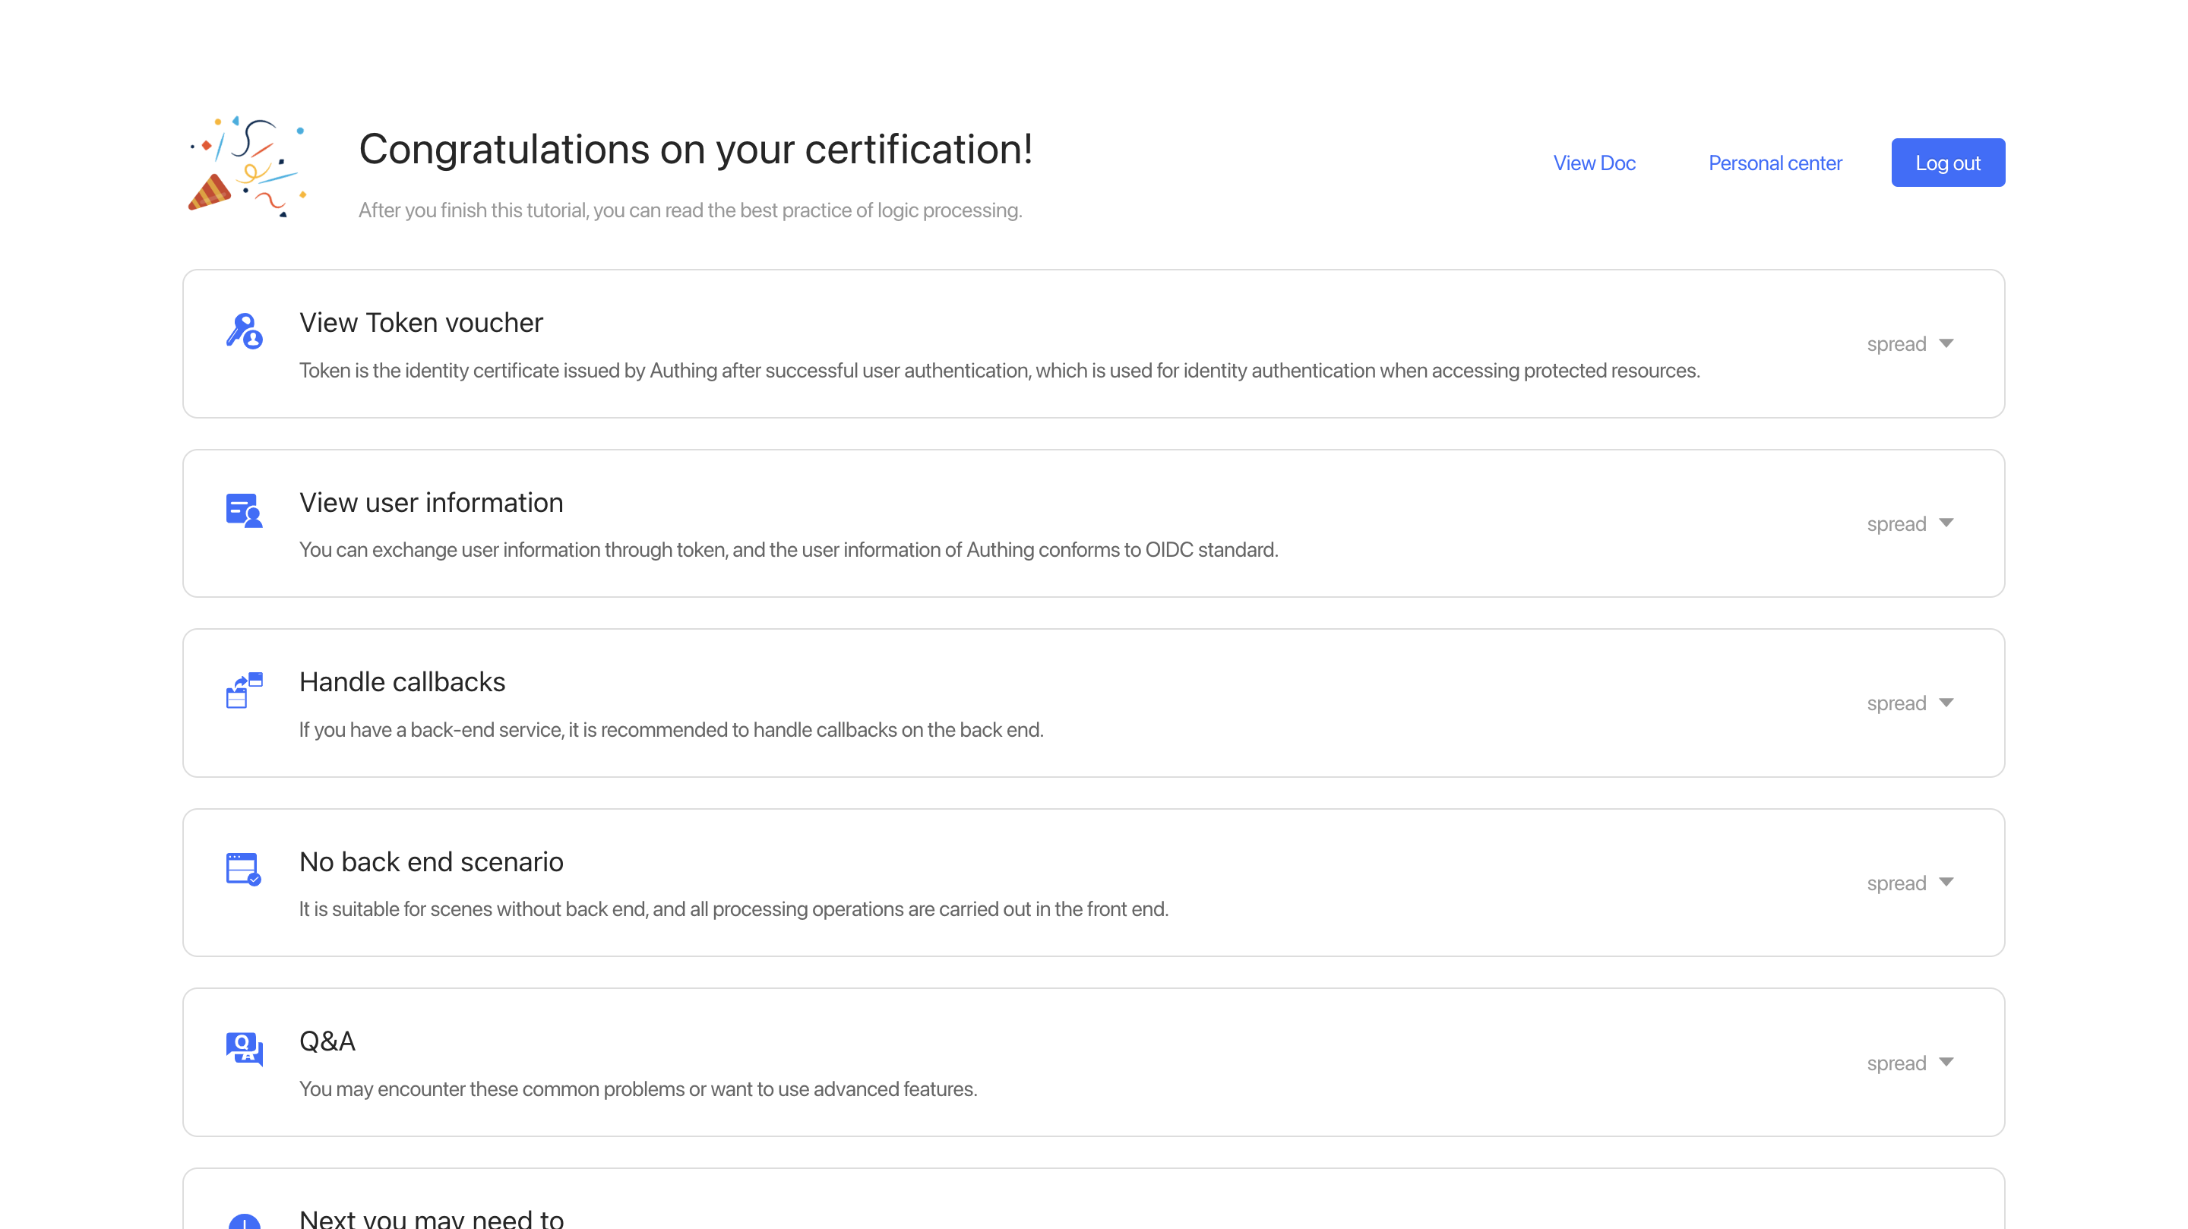Click the Q&A chat bubble icon
The width and height of the screenshot is (2188, 1229).
[244, 1049]
